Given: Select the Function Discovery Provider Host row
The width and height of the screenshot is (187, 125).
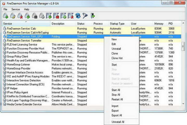Looking at the screenshot, I should point(92,49).
